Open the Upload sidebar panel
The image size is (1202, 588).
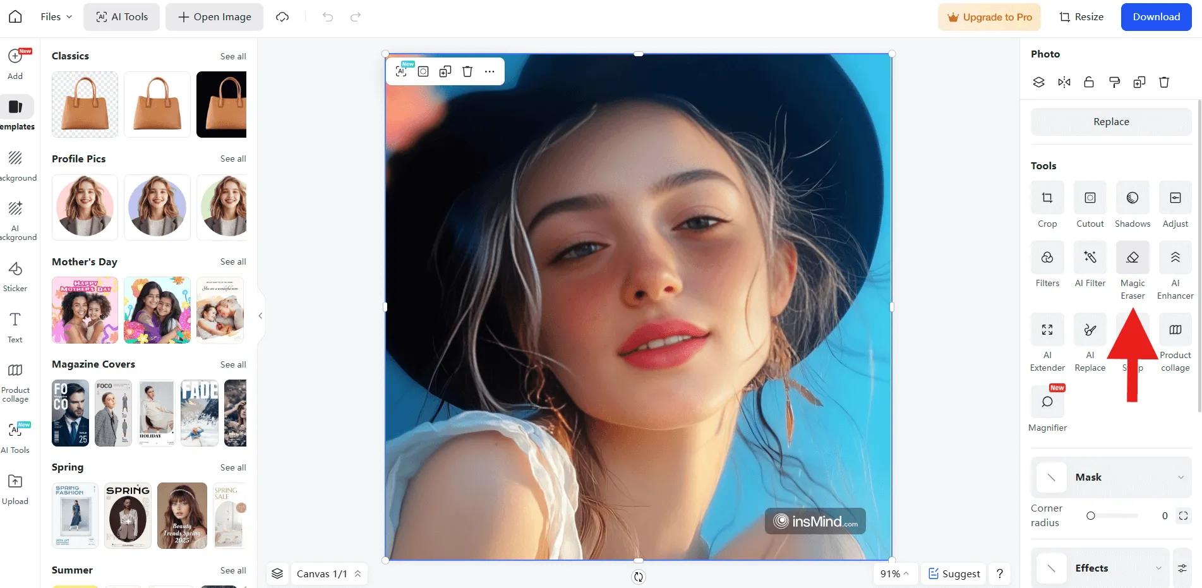point(15,489)
